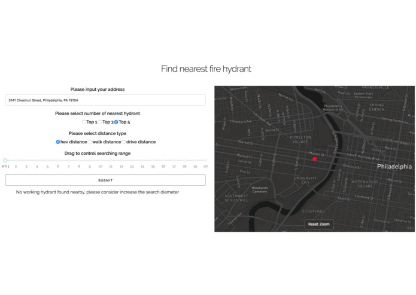This screenshot has height=295, width=416.
Task: Click 'Please input your address' label
Action: click(98, 90)
